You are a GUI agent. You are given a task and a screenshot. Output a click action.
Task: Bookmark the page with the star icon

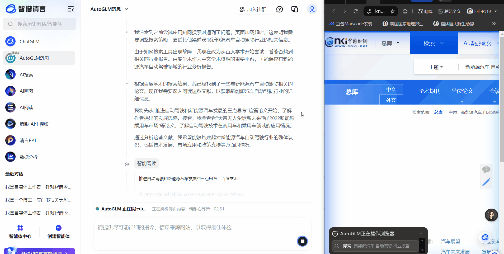[x=393, y=11]
